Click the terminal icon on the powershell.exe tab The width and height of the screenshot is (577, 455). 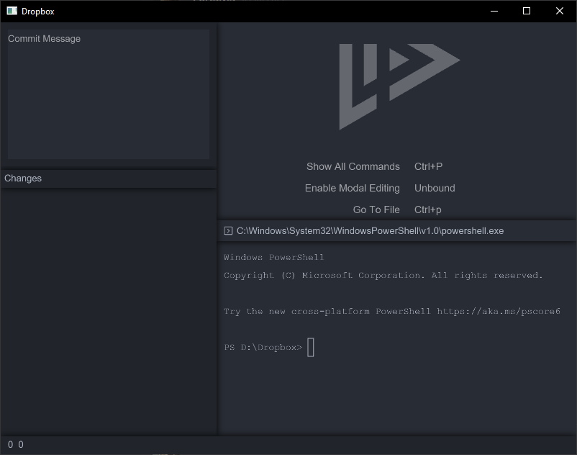click(x=228, y=230)
